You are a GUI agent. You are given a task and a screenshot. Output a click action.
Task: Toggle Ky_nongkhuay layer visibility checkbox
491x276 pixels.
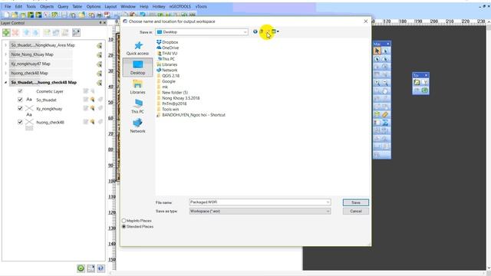point(20,108)
